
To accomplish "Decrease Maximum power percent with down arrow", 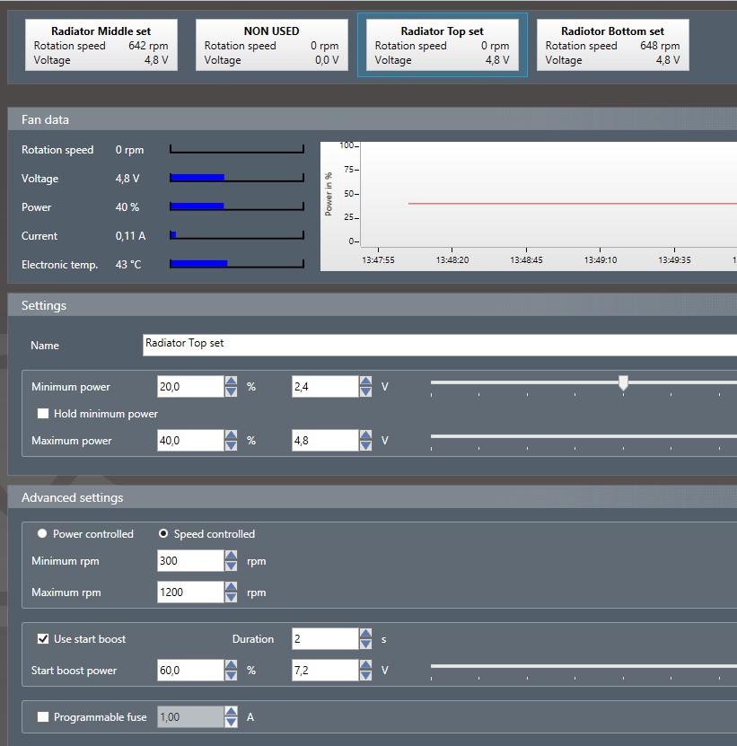I will click(x=231, y=446).
